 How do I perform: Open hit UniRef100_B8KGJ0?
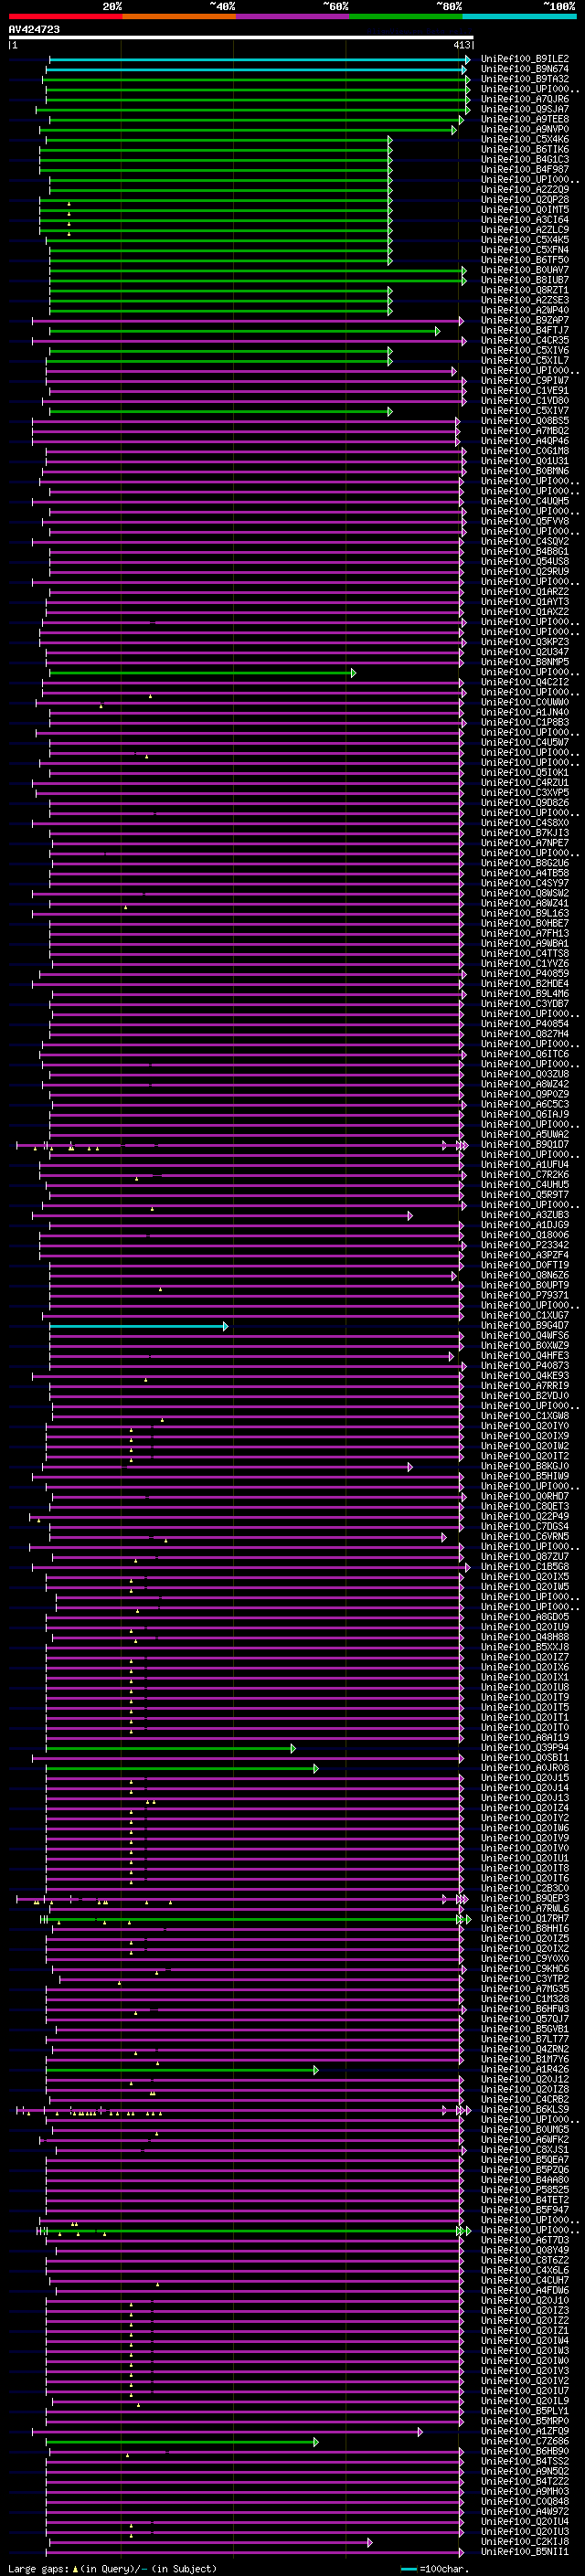pos(524,1467)
